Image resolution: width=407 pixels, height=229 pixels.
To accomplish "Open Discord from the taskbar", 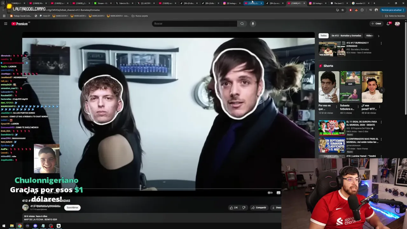I will [35, 226].
